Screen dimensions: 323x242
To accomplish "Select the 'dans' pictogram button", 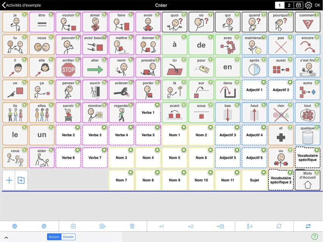I will pyautogui.click(x=227, y=90).
